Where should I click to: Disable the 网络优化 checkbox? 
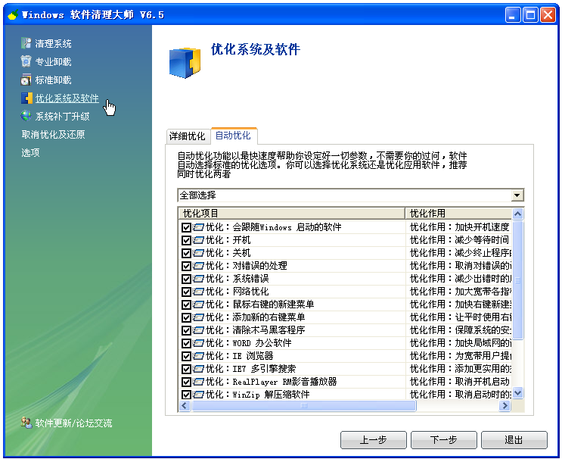[186, 292]
